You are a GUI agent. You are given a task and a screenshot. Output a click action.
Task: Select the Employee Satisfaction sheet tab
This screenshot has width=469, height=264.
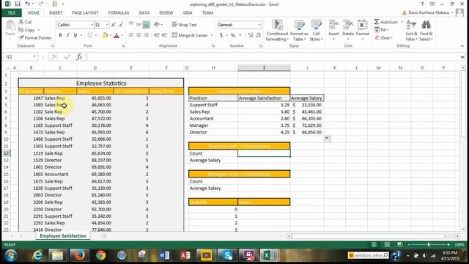click(x=63, y=236)
